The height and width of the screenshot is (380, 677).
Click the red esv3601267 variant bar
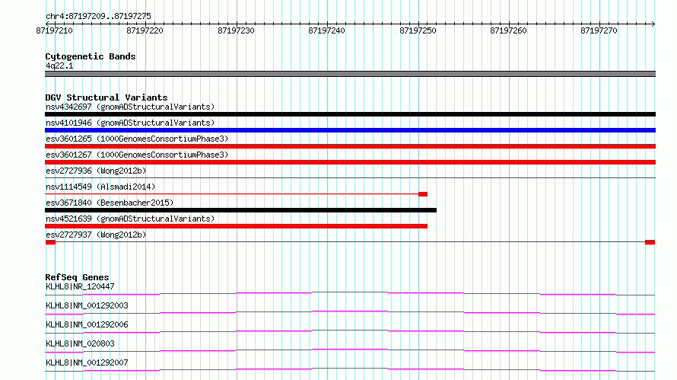[350, 162]
